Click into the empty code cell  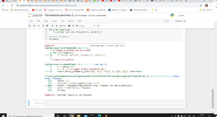[113, 103]
